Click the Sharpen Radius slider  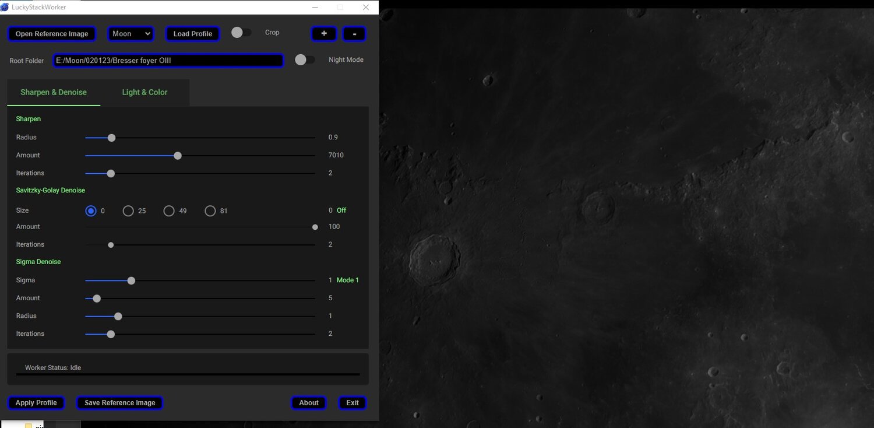(200, 138)
